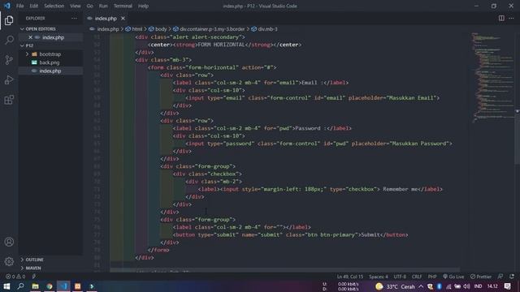
Task: Open the Help menu
Action: [143, 6]
